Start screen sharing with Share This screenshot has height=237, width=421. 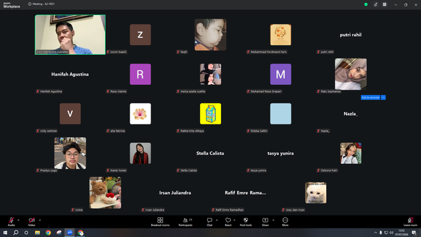265,222
